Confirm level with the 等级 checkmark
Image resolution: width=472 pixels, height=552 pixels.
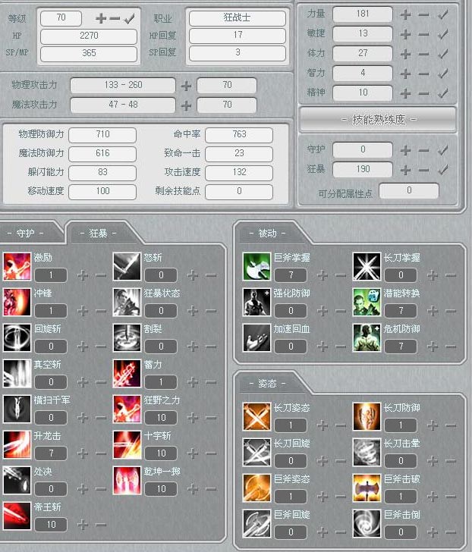coord(130,18)
